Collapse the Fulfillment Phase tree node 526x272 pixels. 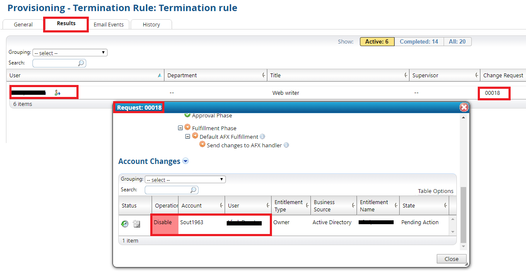point(181,128)
